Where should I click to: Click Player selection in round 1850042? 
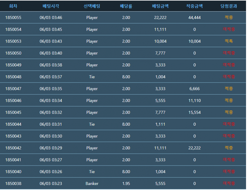[92, 148]
